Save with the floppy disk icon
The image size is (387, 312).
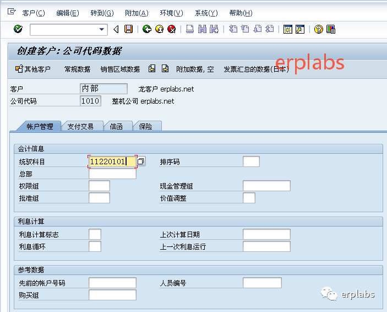click(x=128, y=29)
